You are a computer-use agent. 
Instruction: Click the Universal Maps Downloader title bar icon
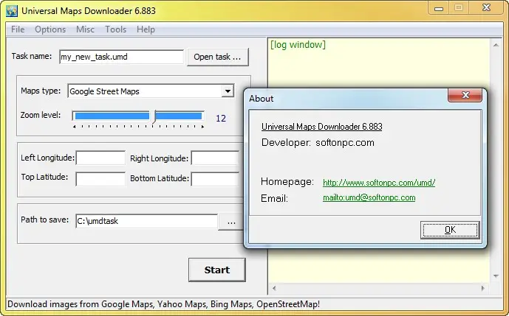(12, 11)
